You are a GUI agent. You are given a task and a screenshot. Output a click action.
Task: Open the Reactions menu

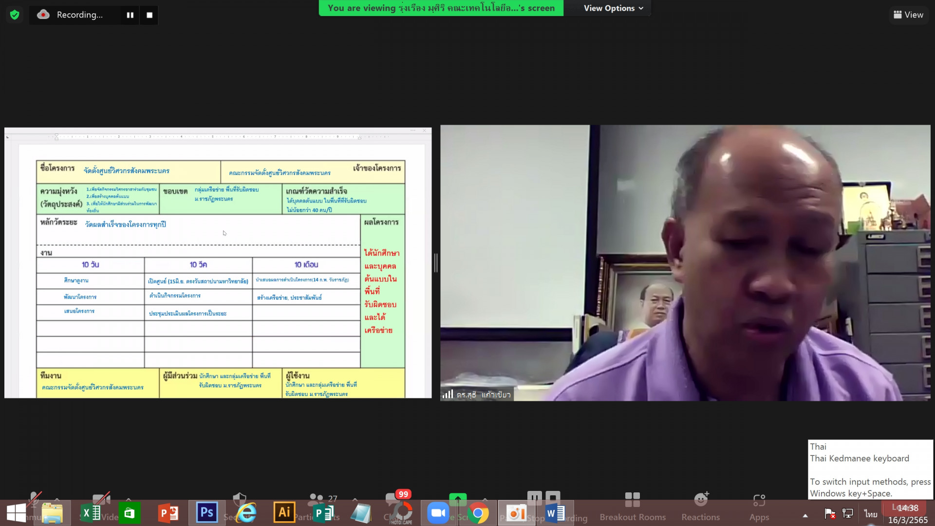click(701, 507)
